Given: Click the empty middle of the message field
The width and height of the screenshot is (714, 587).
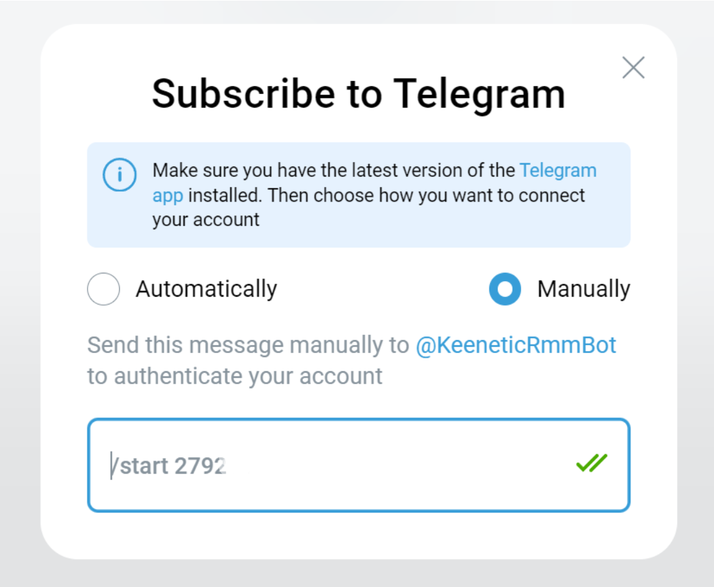Looking at the screenshot, I should pyautogui.click(x=388, y=465).
